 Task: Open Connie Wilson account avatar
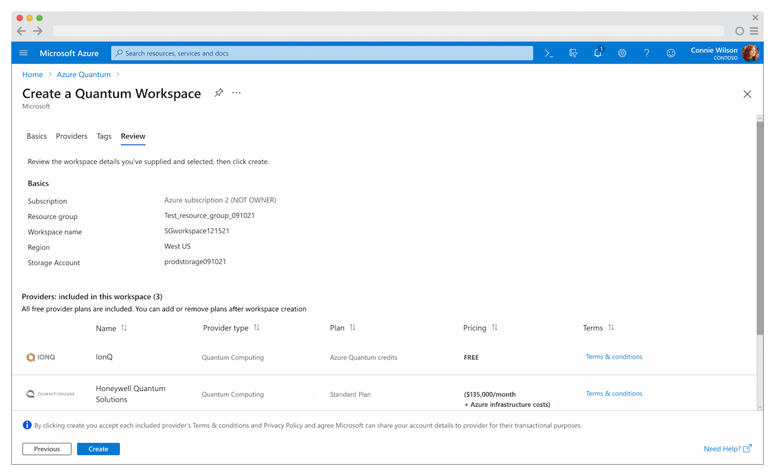tap(750, 53)
